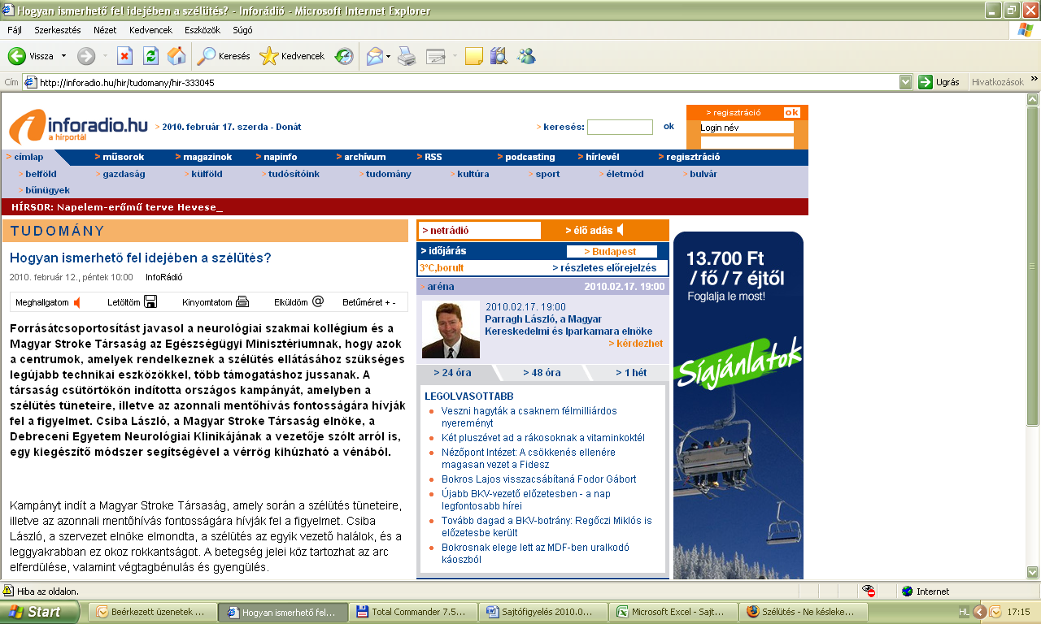This screenshot has height=624, width=1041.
Task: Click the toolbar Print icon
Action: pyautogui.click(x=407, y=56)
